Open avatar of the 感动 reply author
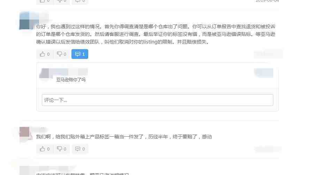 24,132
